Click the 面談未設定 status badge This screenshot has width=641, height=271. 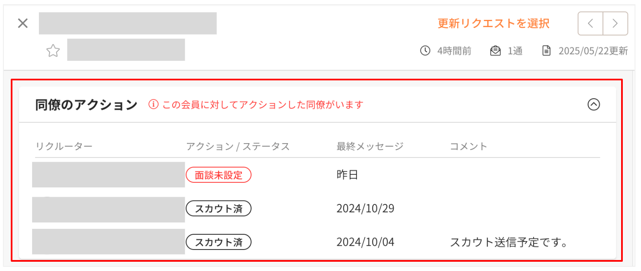coord(219,175)
